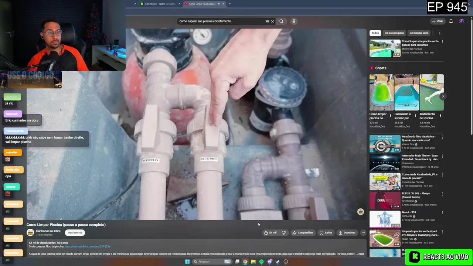Activate voice search microphone icon
Image resolution: width=473 pixels, height=266 pixels.
[x=294, y=21]
